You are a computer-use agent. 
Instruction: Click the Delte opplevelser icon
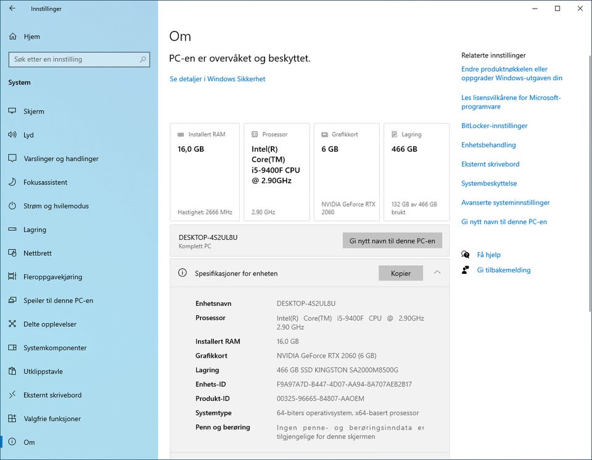[12, 324]
